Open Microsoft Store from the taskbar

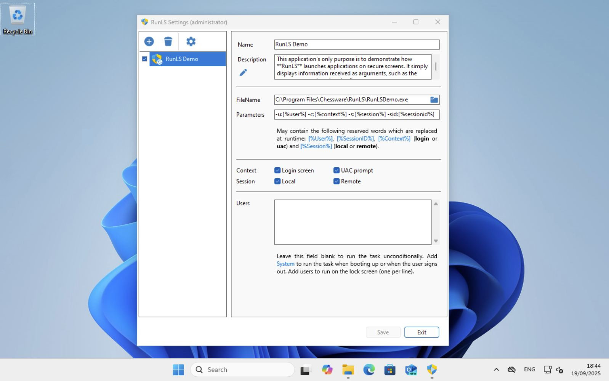(389, 370)
